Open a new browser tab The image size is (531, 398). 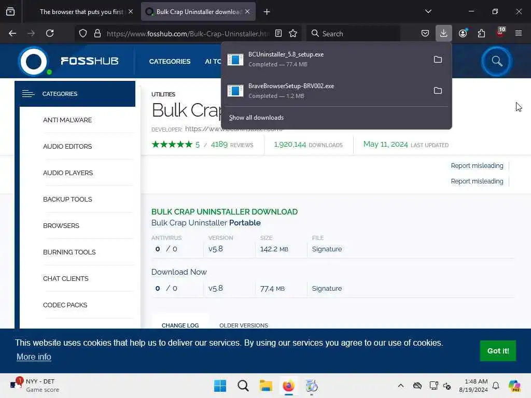[x=267, y=12]
